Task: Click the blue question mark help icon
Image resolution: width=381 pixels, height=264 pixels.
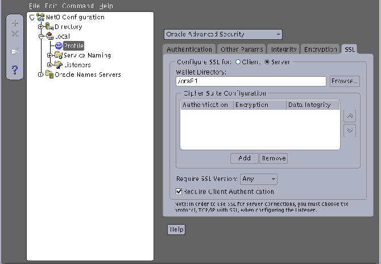Action: pos(15,70)
